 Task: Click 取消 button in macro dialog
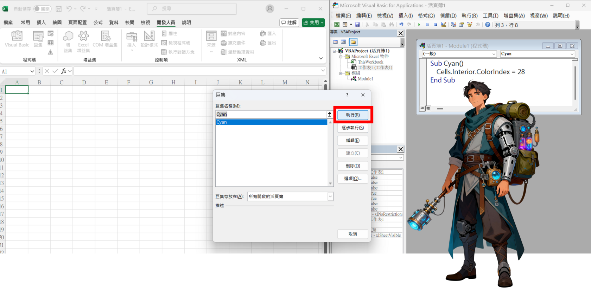pos(353,234)
